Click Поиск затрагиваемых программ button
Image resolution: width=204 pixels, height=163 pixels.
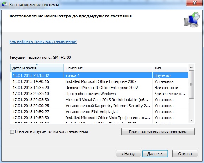click(158, 132)
